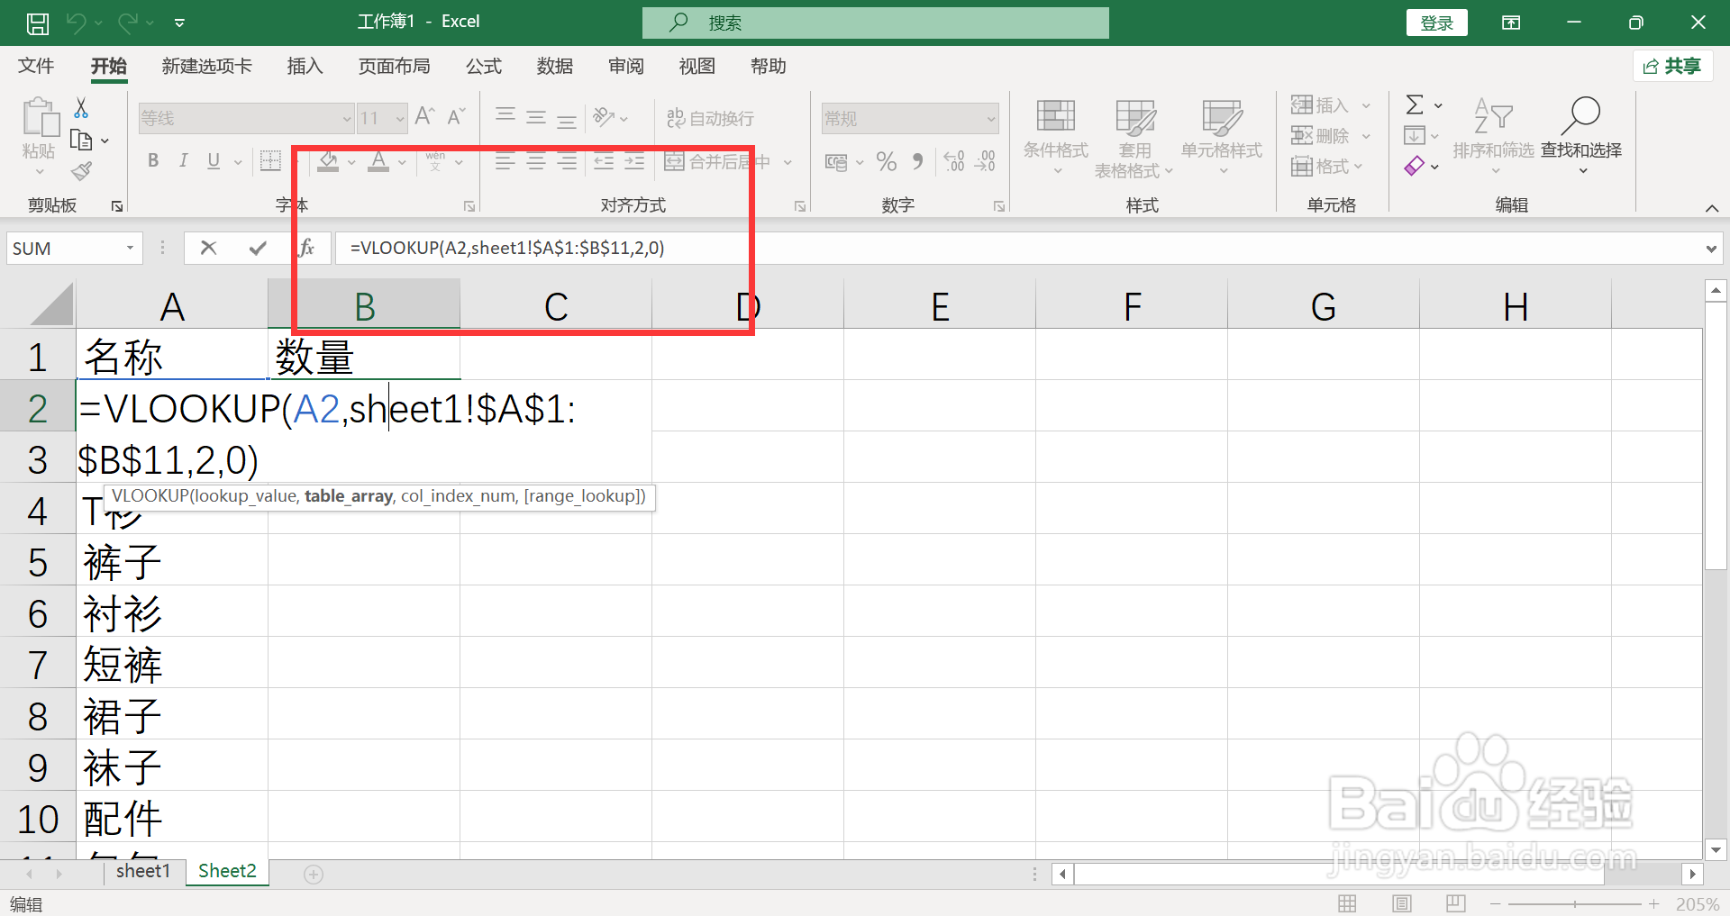The image size is (1730, 916).
Task: Click increase decimal icon
Action: point(954,161)
